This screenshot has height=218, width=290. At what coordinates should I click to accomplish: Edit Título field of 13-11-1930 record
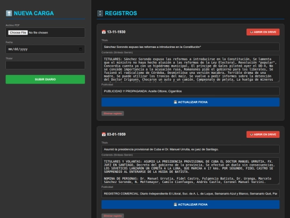click(191, 47)
